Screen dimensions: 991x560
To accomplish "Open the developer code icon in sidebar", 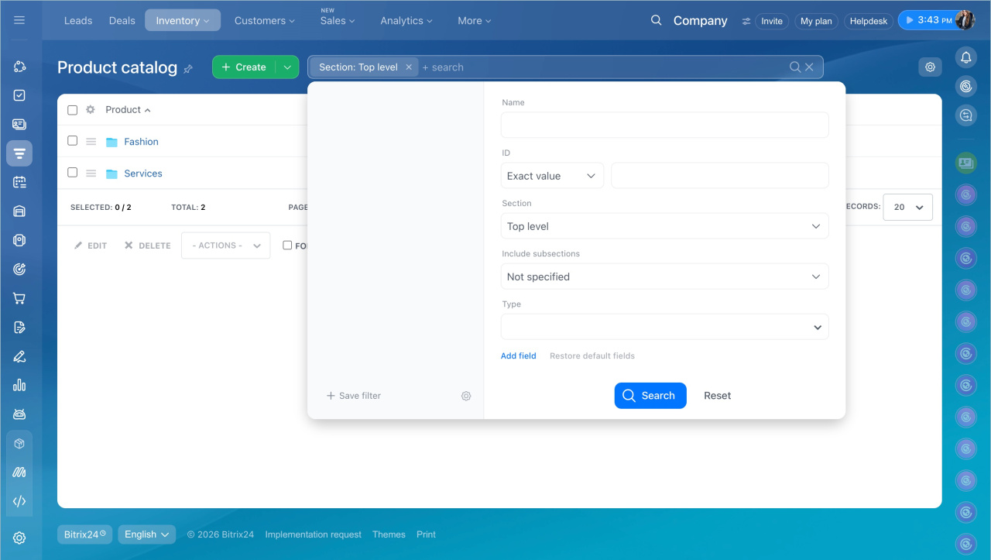I will [x=19, y=501].
